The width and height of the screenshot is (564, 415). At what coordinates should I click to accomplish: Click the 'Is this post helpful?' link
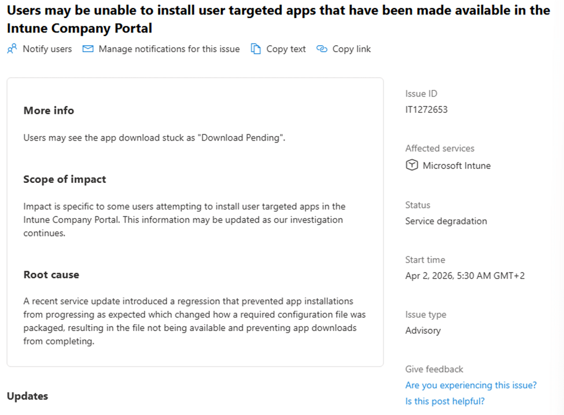tap(445, 401)
